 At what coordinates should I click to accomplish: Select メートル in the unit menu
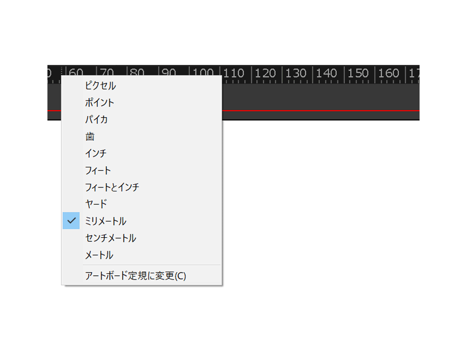[x=142, y=255]
